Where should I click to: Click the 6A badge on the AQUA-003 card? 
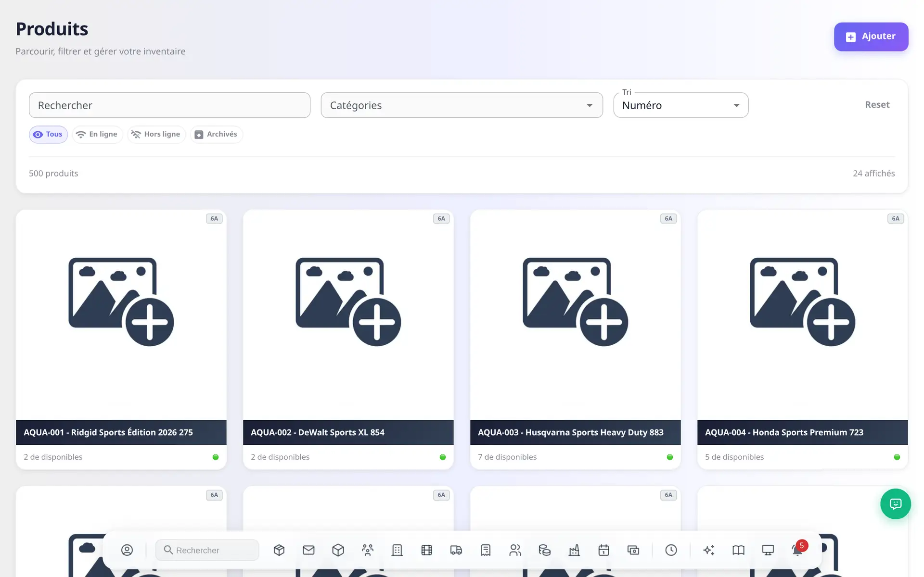point(668,219)
